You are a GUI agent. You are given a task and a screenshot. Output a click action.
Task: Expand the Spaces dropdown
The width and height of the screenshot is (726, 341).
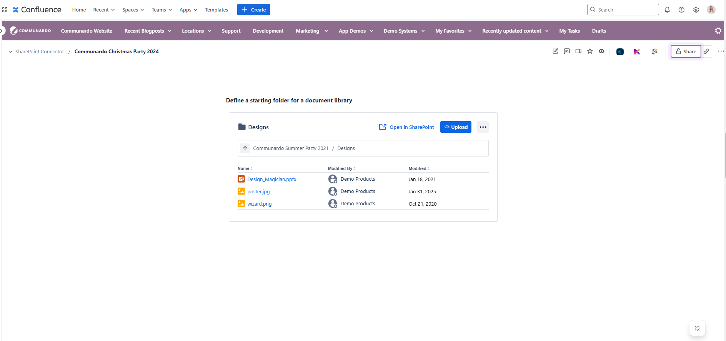[133, 10]
